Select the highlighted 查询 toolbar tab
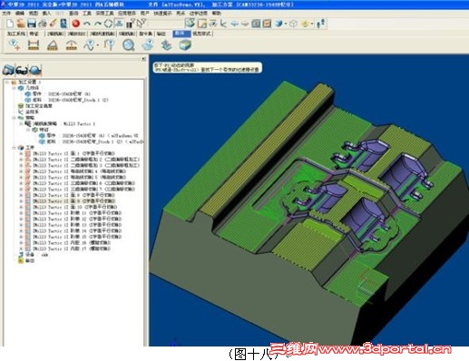469x361 pixels. (181, 34)
